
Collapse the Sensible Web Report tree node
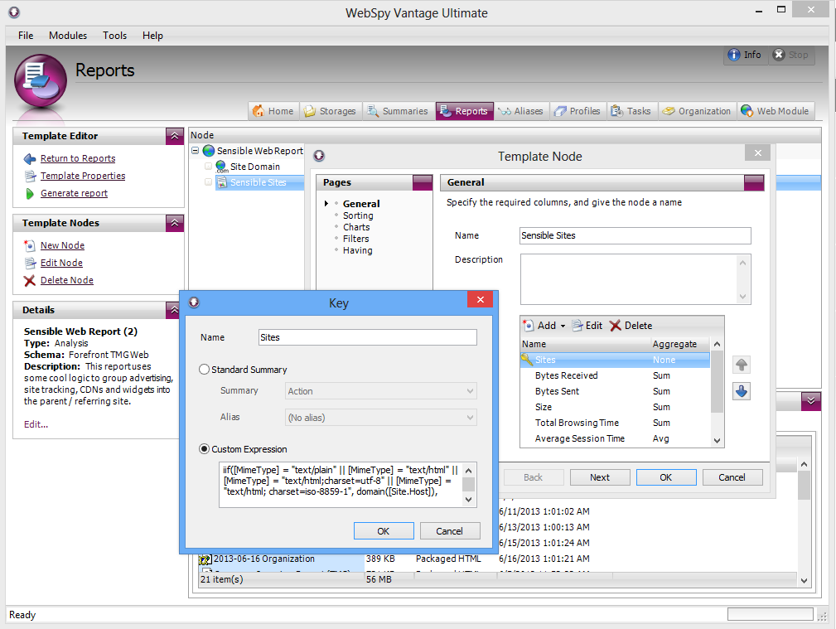196,151
